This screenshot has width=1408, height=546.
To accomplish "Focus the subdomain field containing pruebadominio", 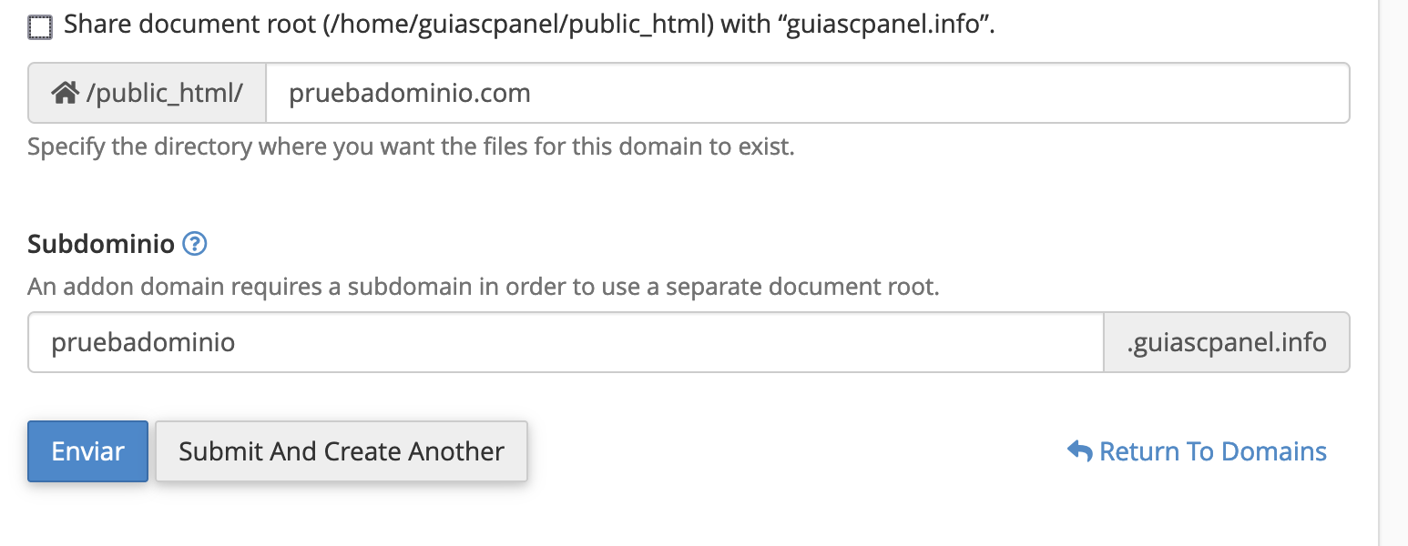I will tap(566, 342).
